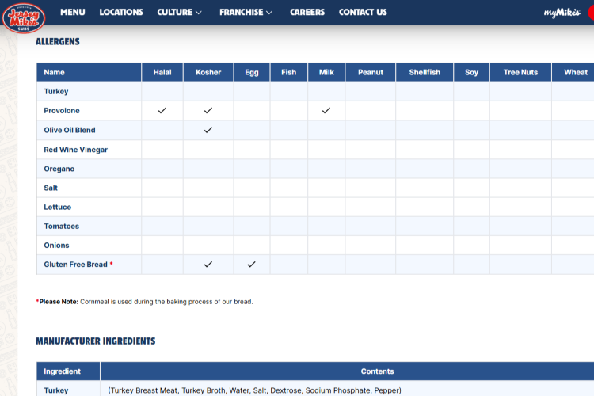Click Olive Oil Blend's Kosher checkmark
This screenshot has height=396, width=594.
(x=208, y=130)
